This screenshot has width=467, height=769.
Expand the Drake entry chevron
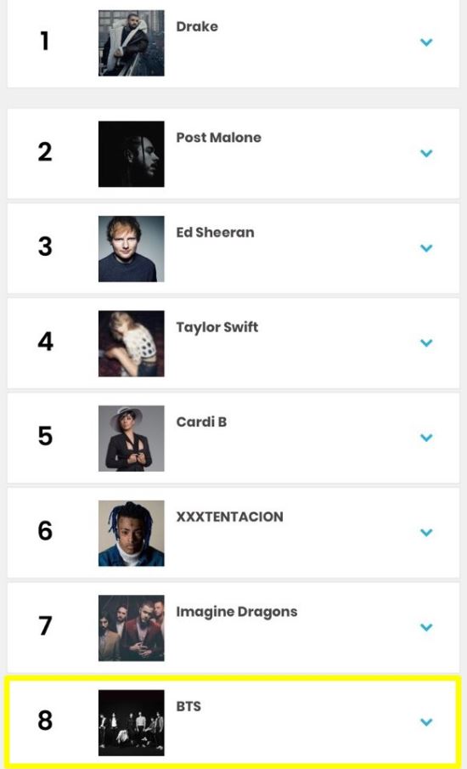pos(426,42)
